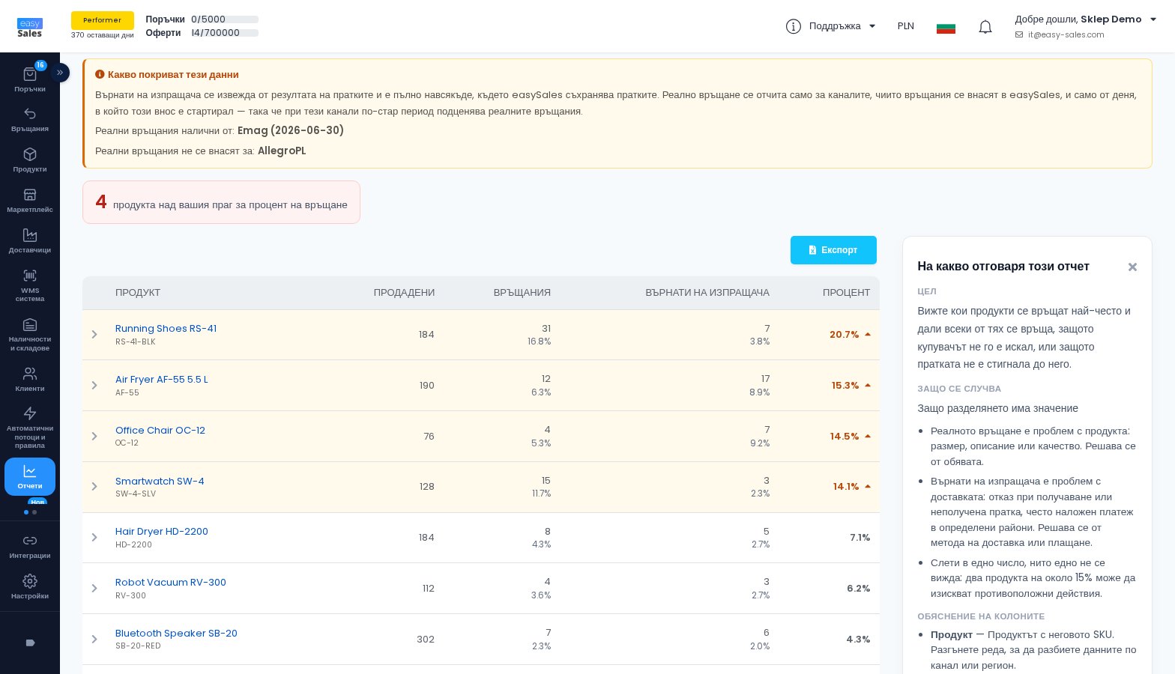Expand the Bluetooth Speaker SB-20 row
1175x674 pixels.
[94, 640]
